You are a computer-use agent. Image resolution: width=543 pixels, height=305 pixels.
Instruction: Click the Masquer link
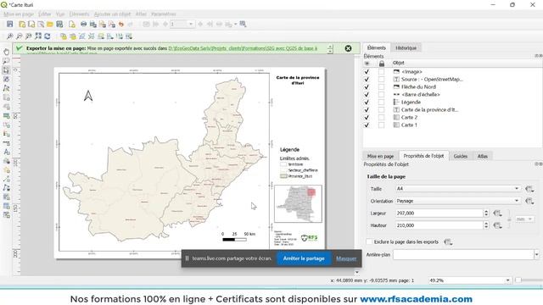pyautogui.click(x=346, y=258)
